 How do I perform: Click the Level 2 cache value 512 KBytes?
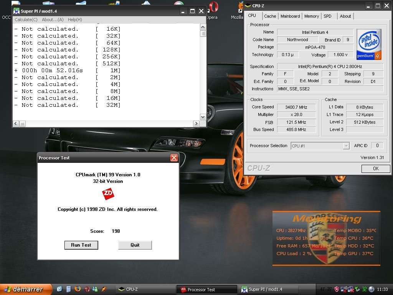365,122
